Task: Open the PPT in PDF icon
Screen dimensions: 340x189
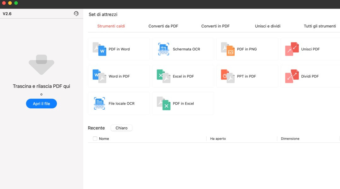Action: click(228, 76)
